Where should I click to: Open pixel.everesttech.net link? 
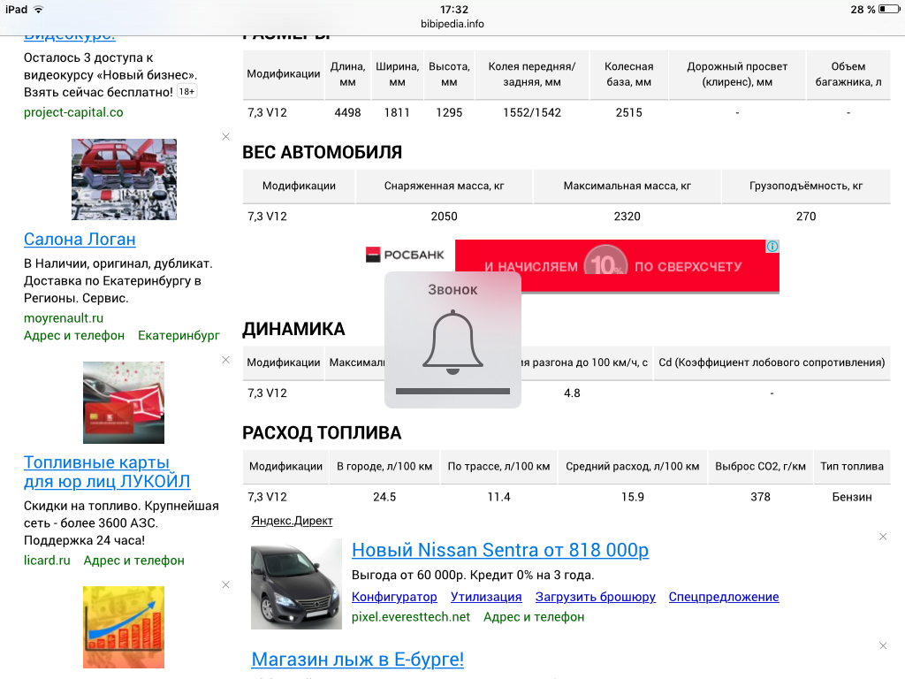(x=411, y=616)
